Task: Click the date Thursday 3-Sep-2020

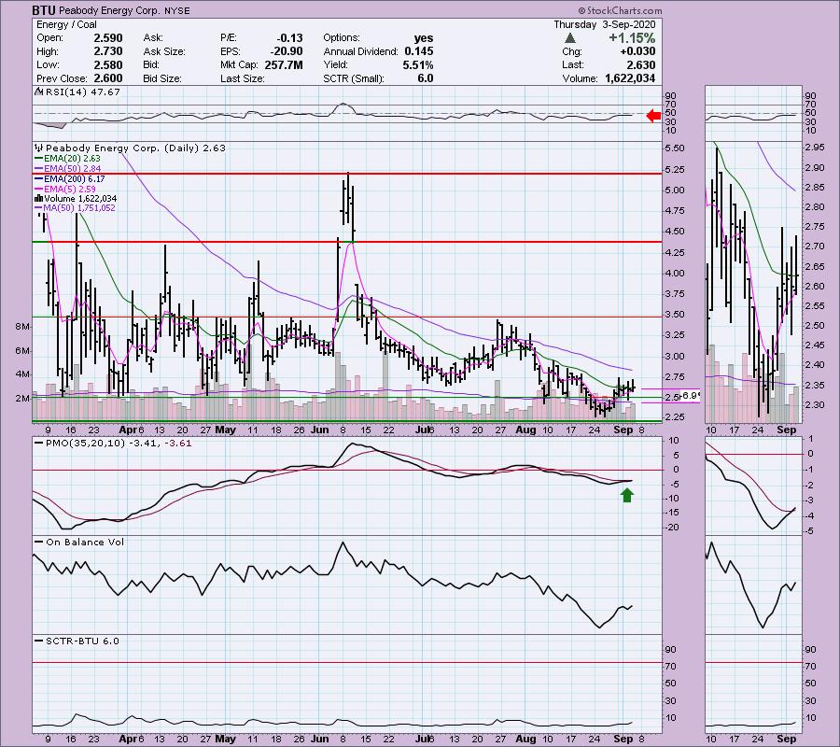Action: (604, 24)
